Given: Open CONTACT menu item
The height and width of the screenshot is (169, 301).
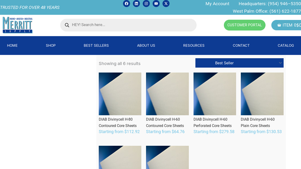Looking at the screenshot, I should (241, 45).
